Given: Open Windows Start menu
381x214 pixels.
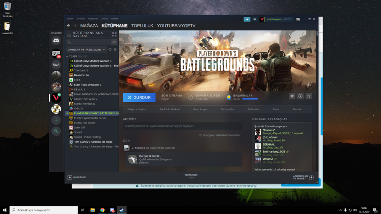Looking at the screenshot, I should [5, 210].
